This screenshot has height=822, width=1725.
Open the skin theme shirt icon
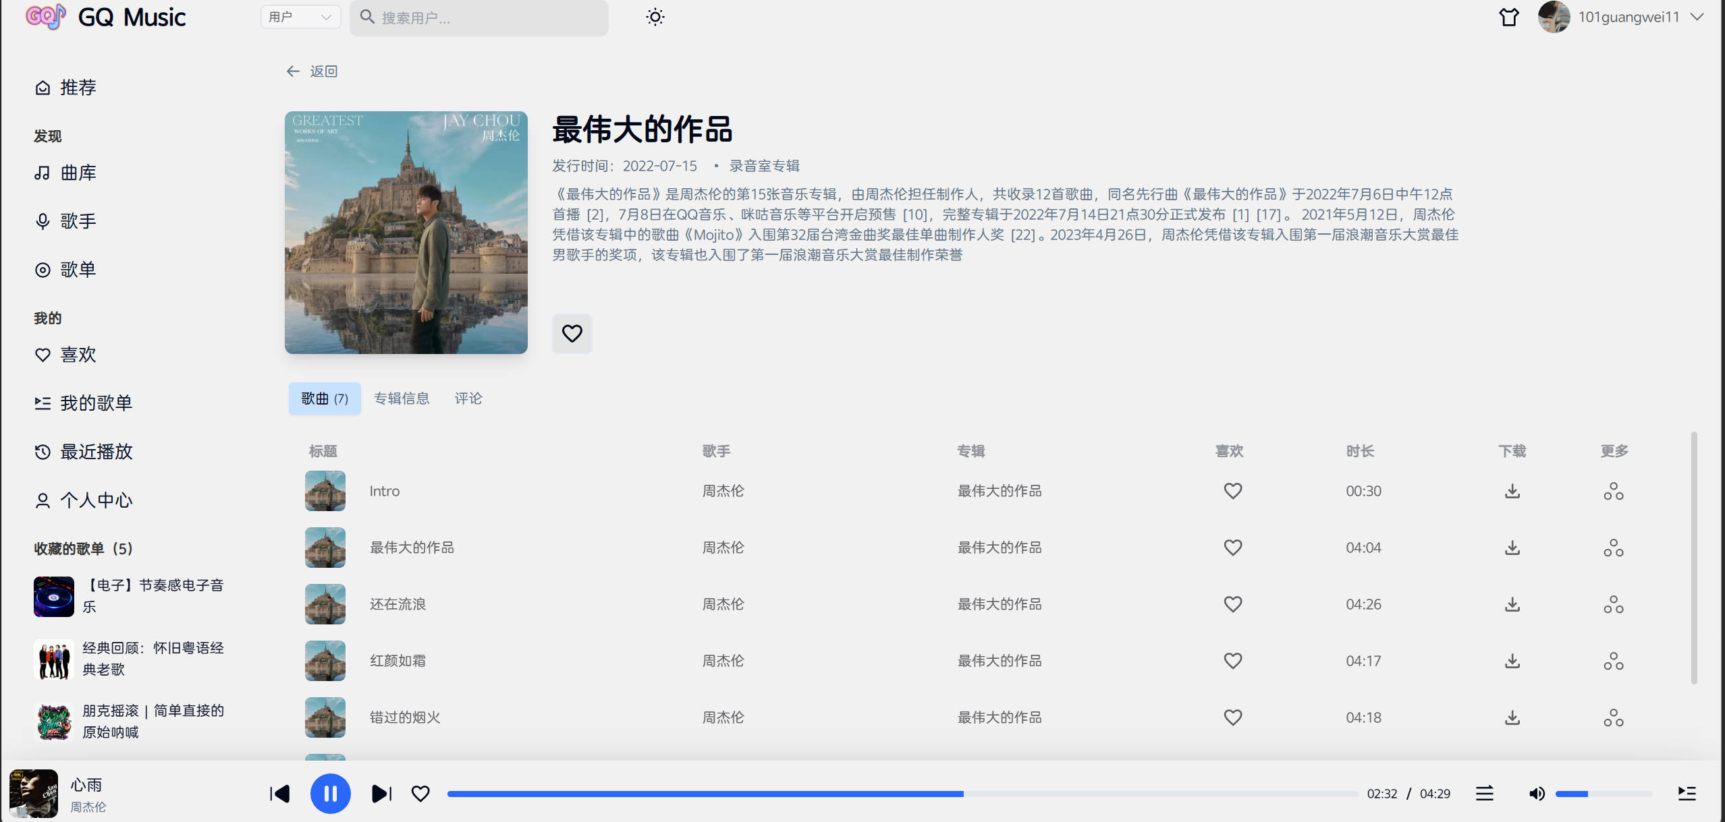point(1508,17)
